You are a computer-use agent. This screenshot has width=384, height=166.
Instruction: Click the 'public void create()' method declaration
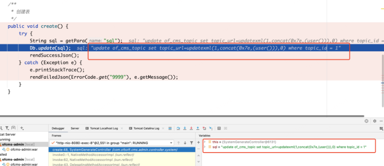click(38, 26)
